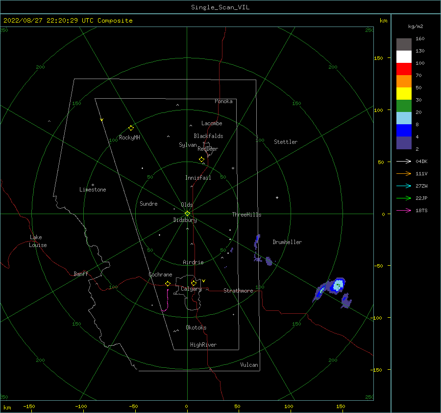Viewport: 441px width, 413px height.
Task: Click the orange 111V arrow icon
Action: 404,174
